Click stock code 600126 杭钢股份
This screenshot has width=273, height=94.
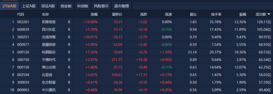[23, 52]
